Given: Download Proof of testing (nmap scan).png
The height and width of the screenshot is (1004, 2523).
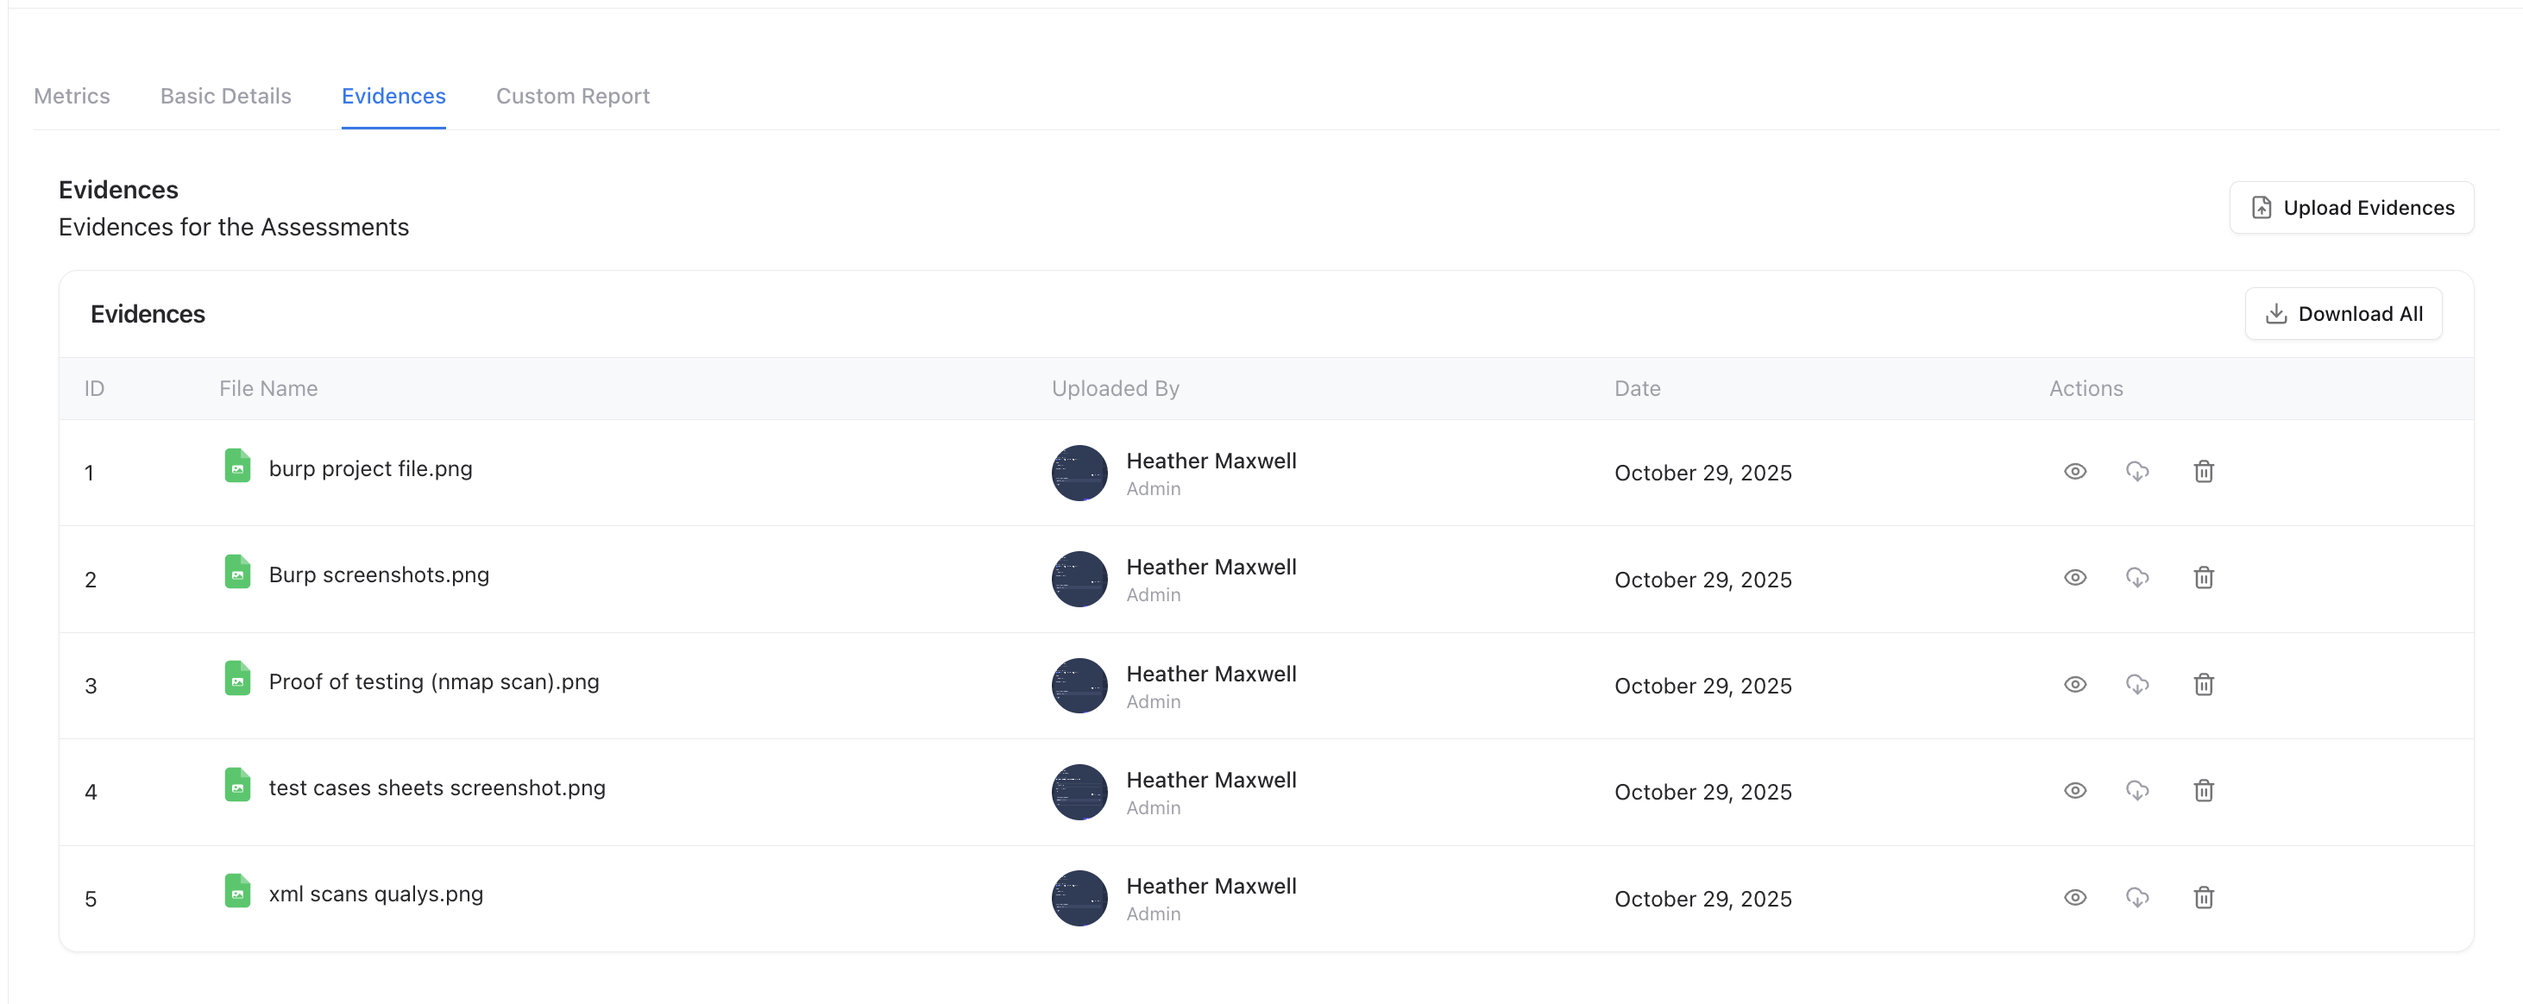Looking at the screenshot, I should 2138,685.
